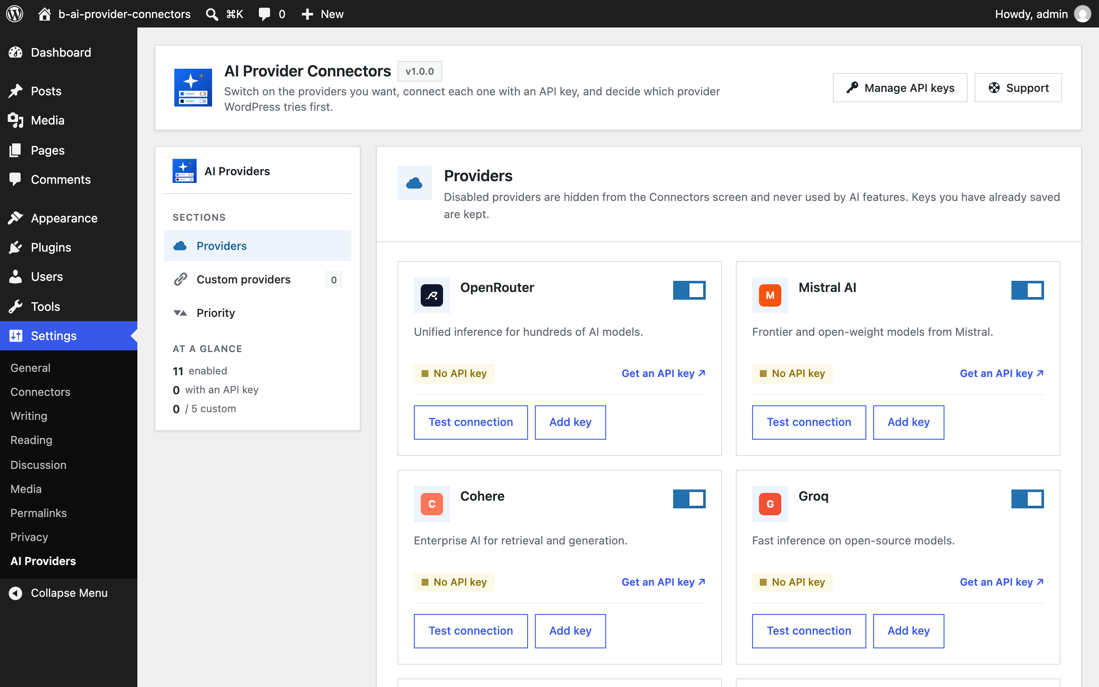Image resolution: width=1099 pixels, height=687 pixels.
Task: Click the plus New icon in admin bar
Action: pos(307,14)
